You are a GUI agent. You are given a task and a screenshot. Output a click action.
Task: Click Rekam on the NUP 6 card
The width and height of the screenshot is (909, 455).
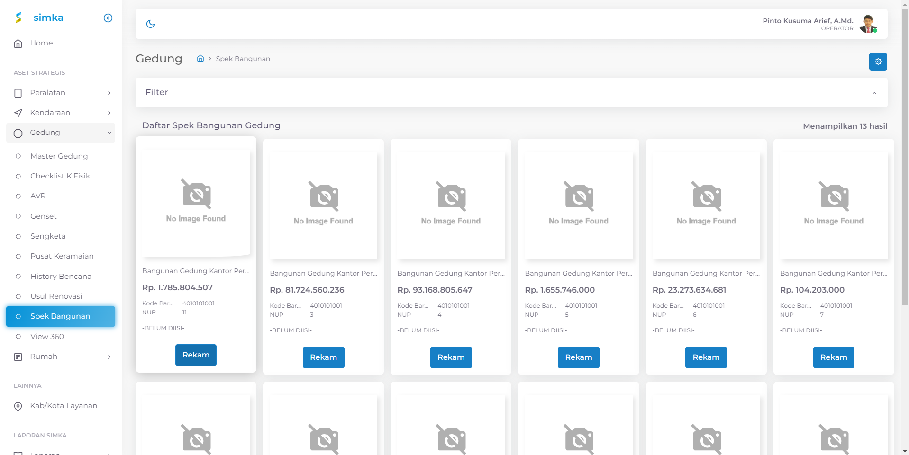pyautogui.click(x=706, y=357)
